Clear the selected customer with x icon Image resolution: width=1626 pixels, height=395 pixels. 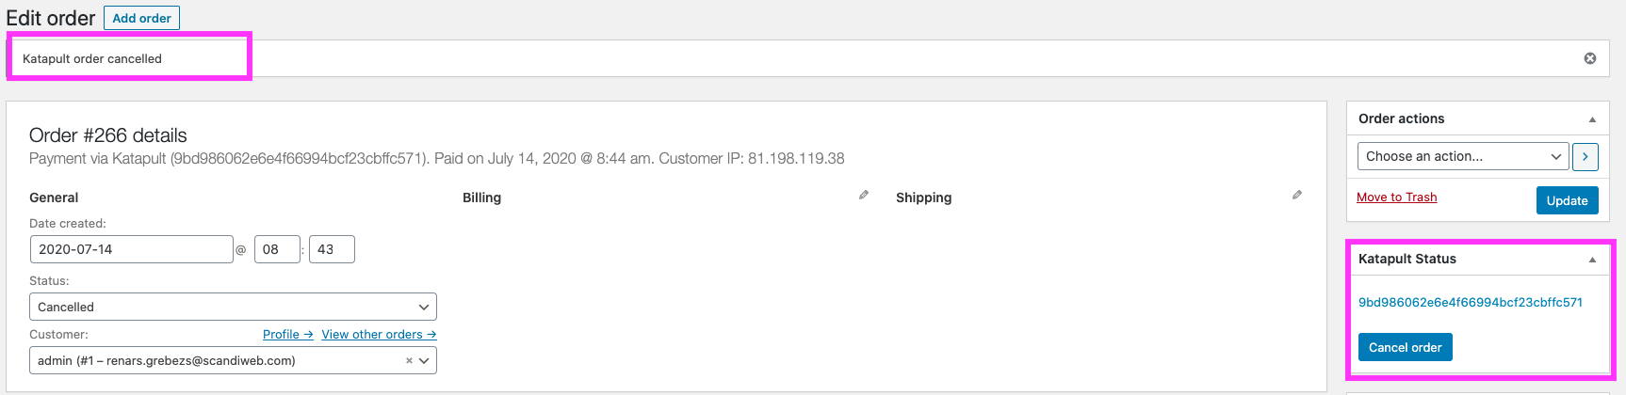pos(409,361)
